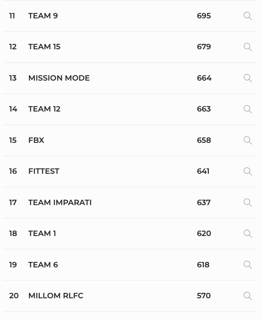
Task: Click the MISSION MODE team name
Action: tap(59, 78)
